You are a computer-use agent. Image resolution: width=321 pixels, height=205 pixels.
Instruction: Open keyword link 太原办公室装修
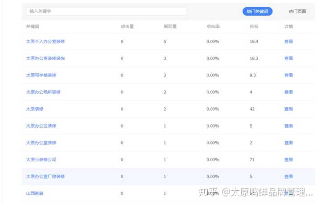point(41,142)
